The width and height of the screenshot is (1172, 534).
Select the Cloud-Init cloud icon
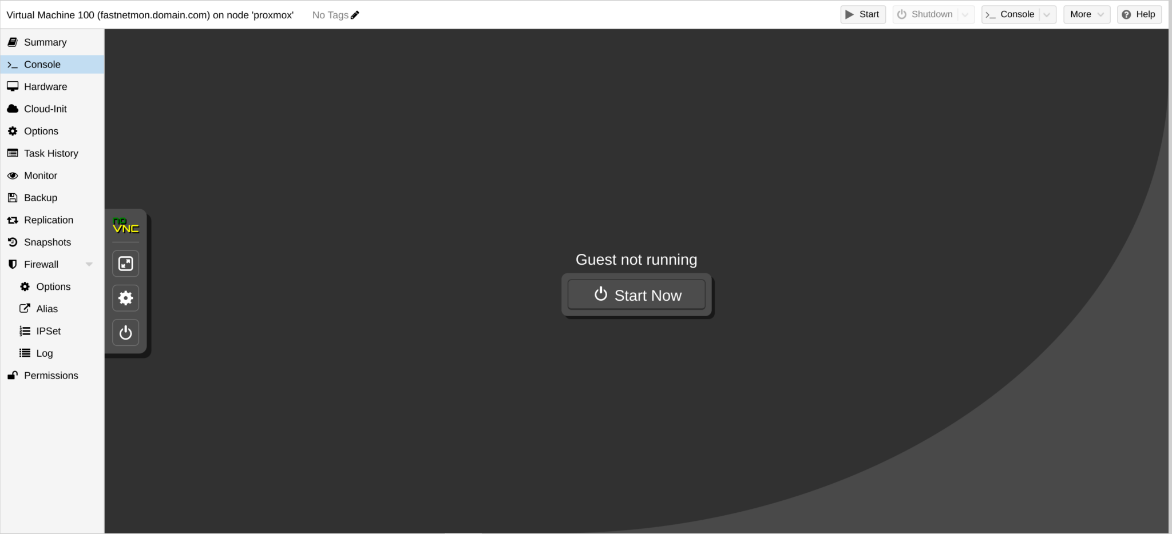tap(13, 109)
